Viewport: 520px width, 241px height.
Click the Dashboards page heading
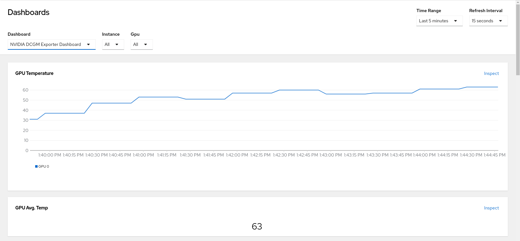click(28, 12)
